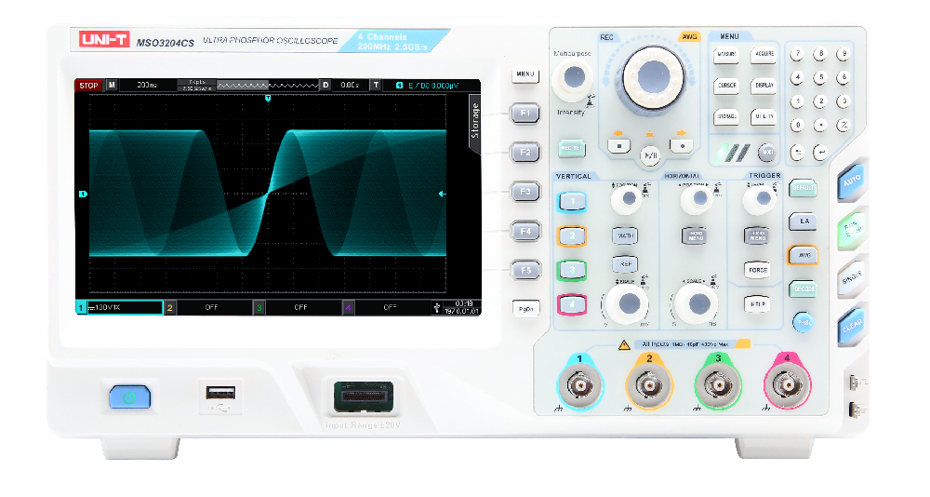Viewport: 930px width, 497px height.
Task: Click the keypad decimal point key
Action: (820, 126)
